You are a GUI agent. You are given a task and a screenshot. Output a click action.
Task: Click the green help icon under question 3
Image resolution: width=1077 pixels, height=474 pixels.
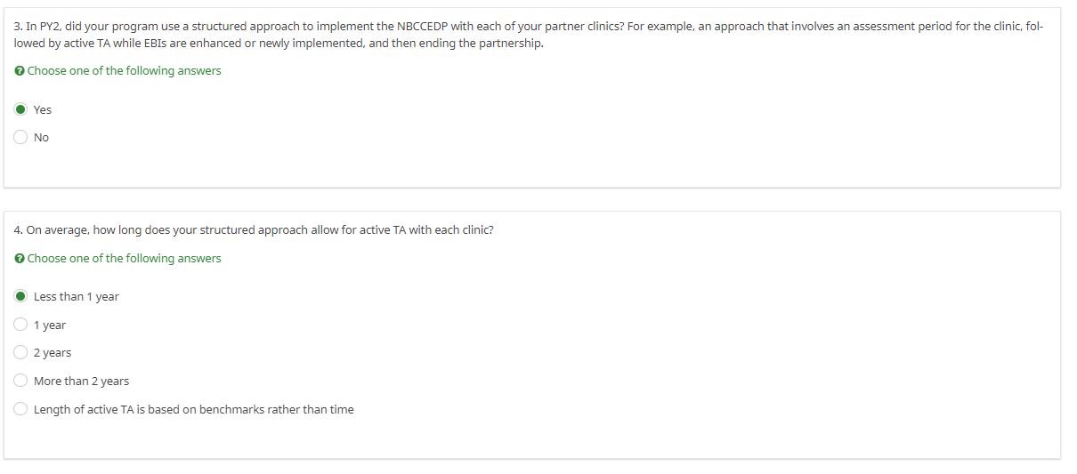tap(20, 71)
